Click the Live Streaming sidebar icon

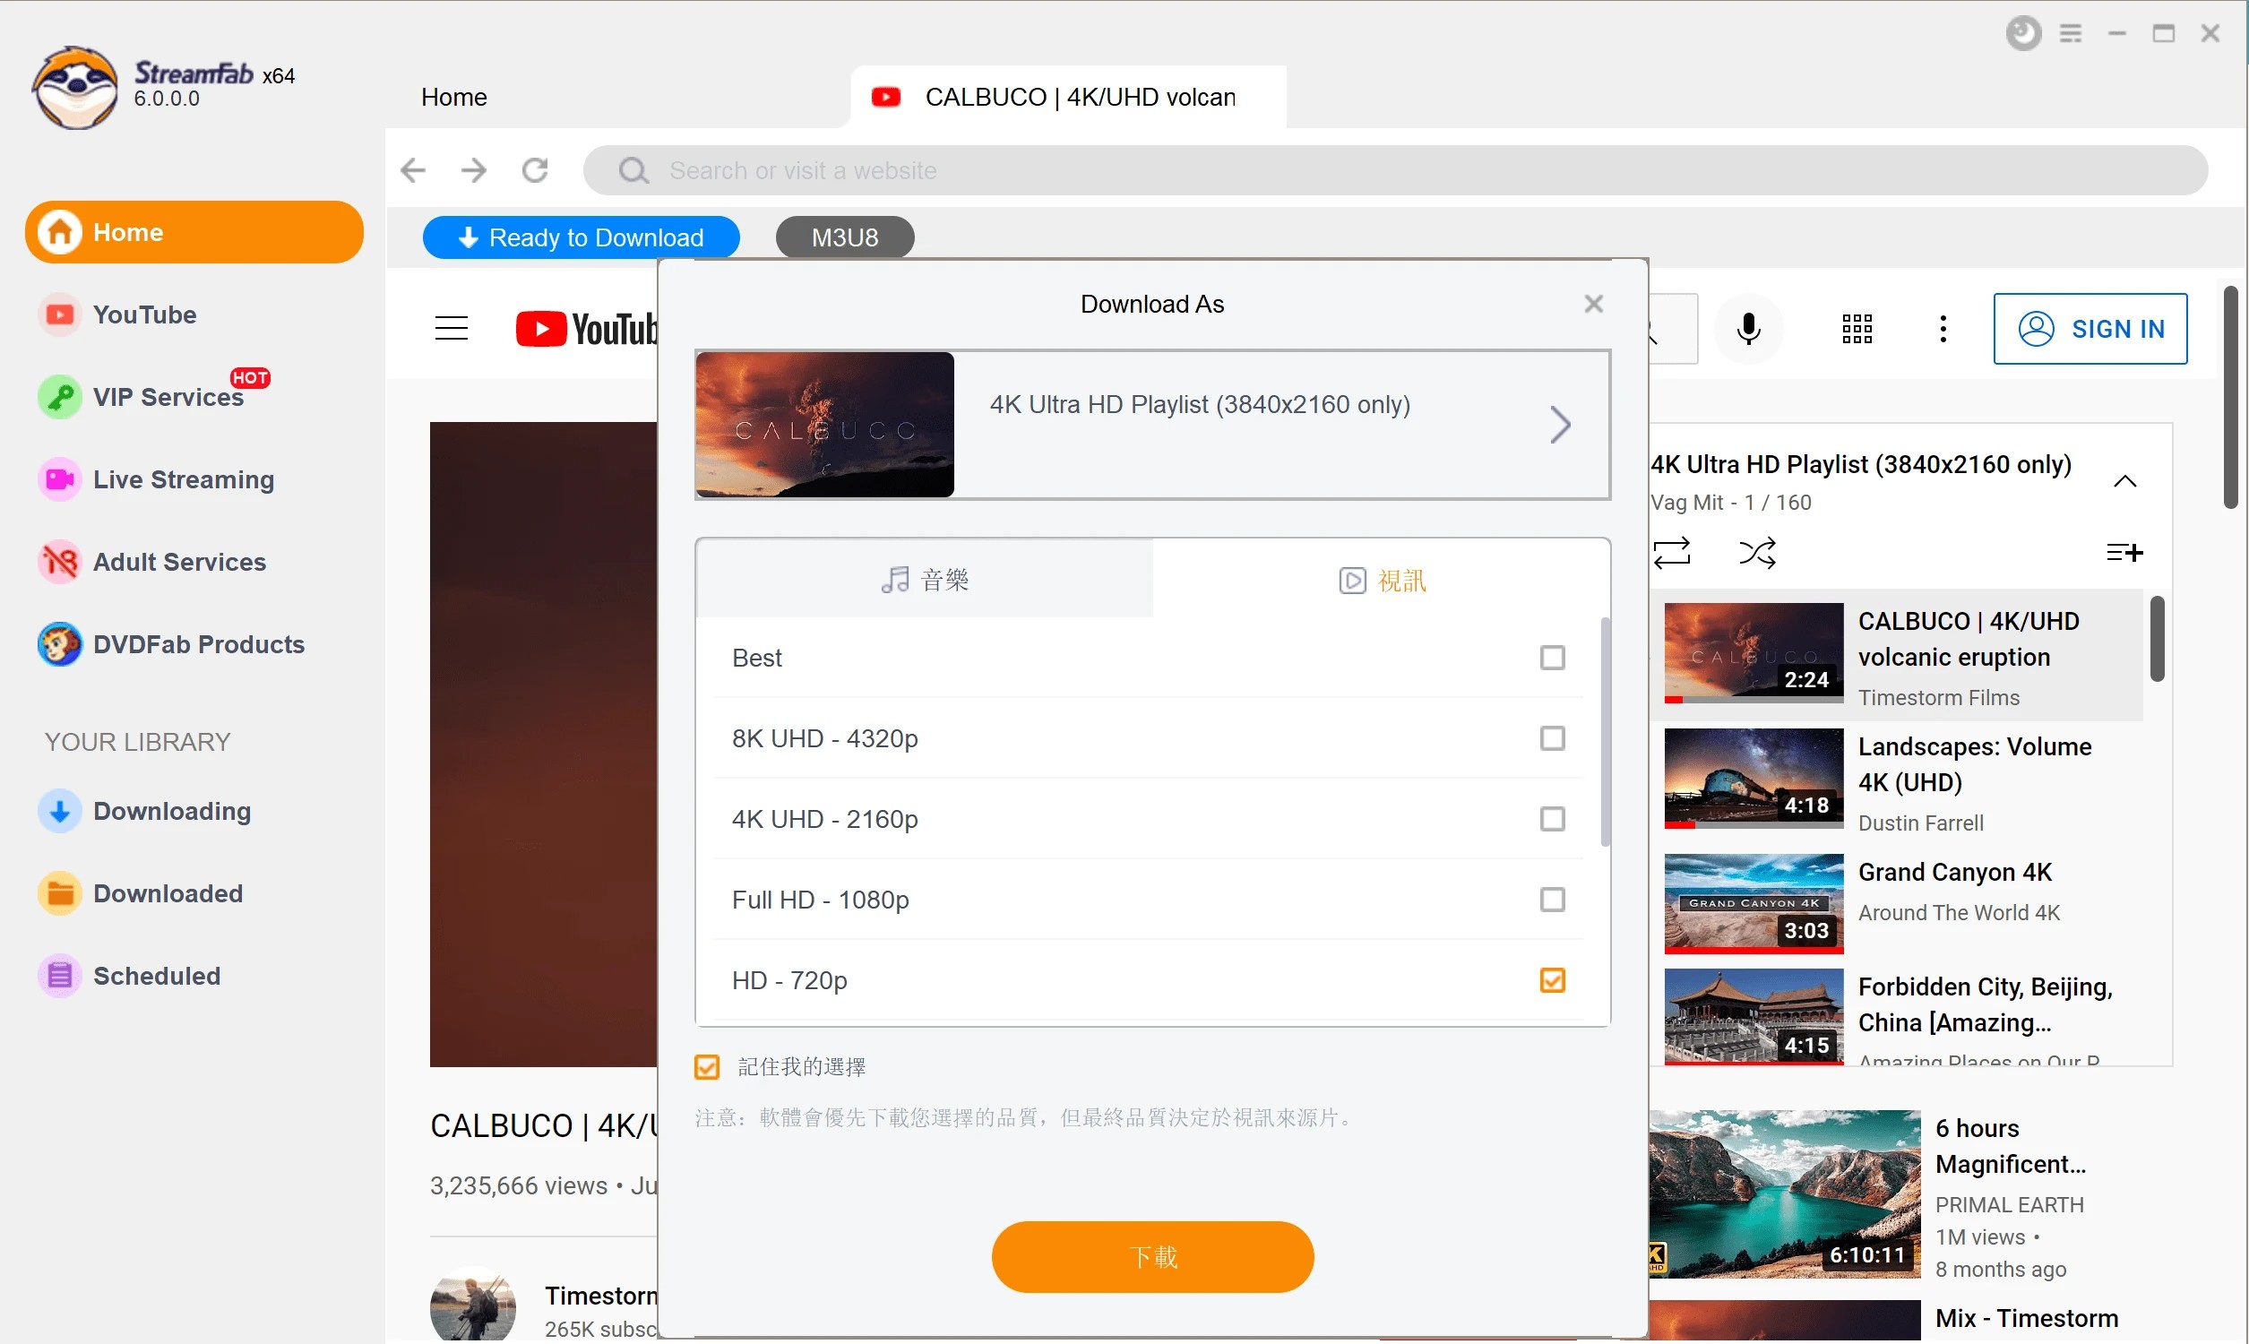pos(59,478)
